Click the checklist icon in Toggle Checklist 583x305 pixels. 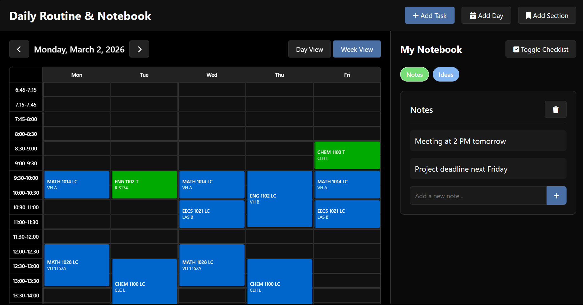coord(516,49)
